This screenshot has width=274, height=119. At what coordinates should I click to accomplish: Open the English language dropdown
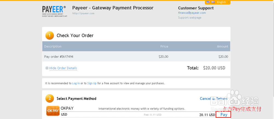tap(221, 2)
